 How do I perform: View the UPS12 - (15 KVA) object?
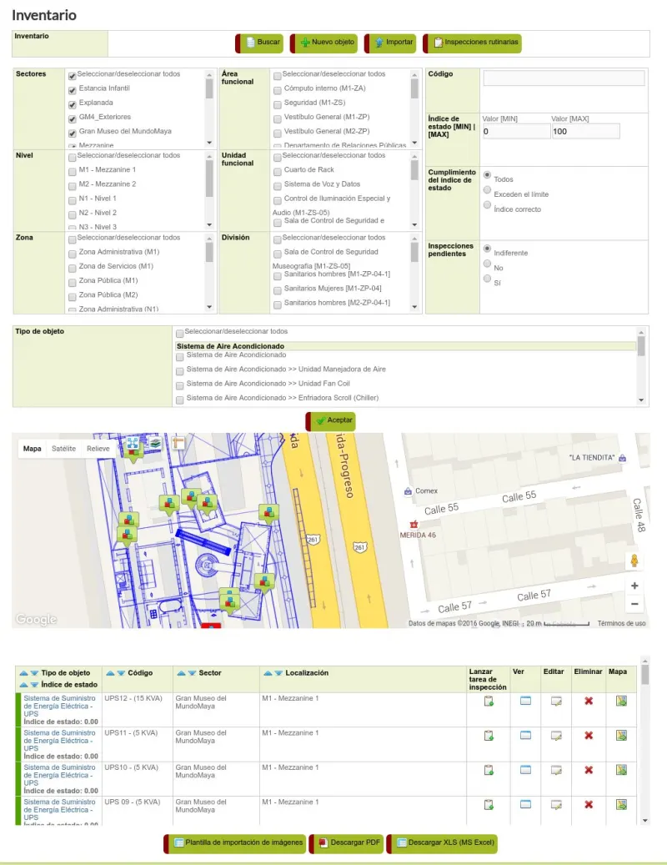[x=526, y=701]
